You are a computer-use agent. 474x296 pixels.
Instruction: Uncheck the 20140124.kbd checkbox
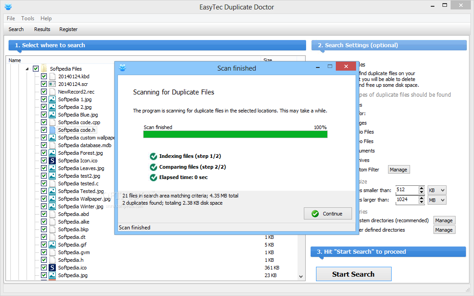click(x=44, y=76)
